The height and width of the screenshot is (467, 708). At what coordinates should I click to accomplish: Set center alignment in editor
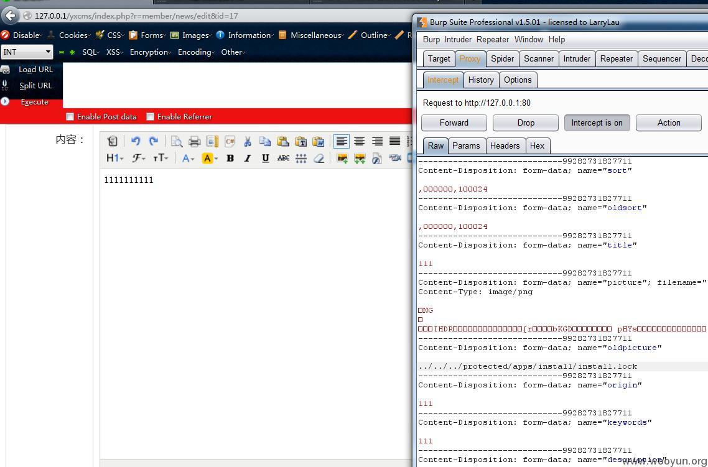pos(360,141)
